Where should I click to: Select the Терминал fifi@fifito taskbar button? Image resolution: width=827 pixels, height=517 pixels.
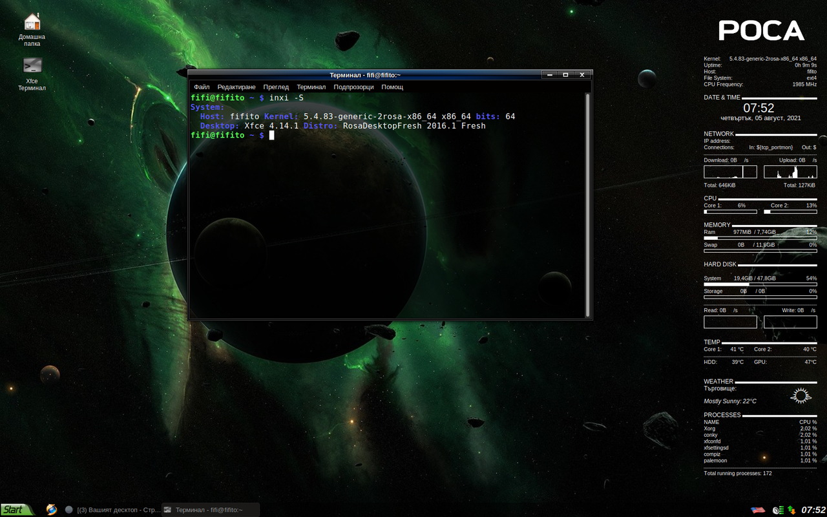[211, 510]
